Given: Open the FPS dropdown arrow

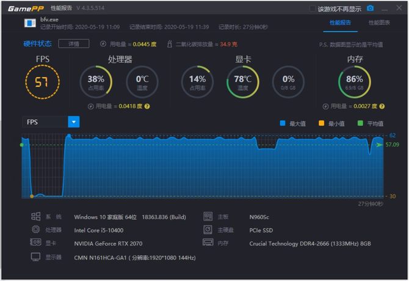Looking at the screenshot, I should (74, 122).
